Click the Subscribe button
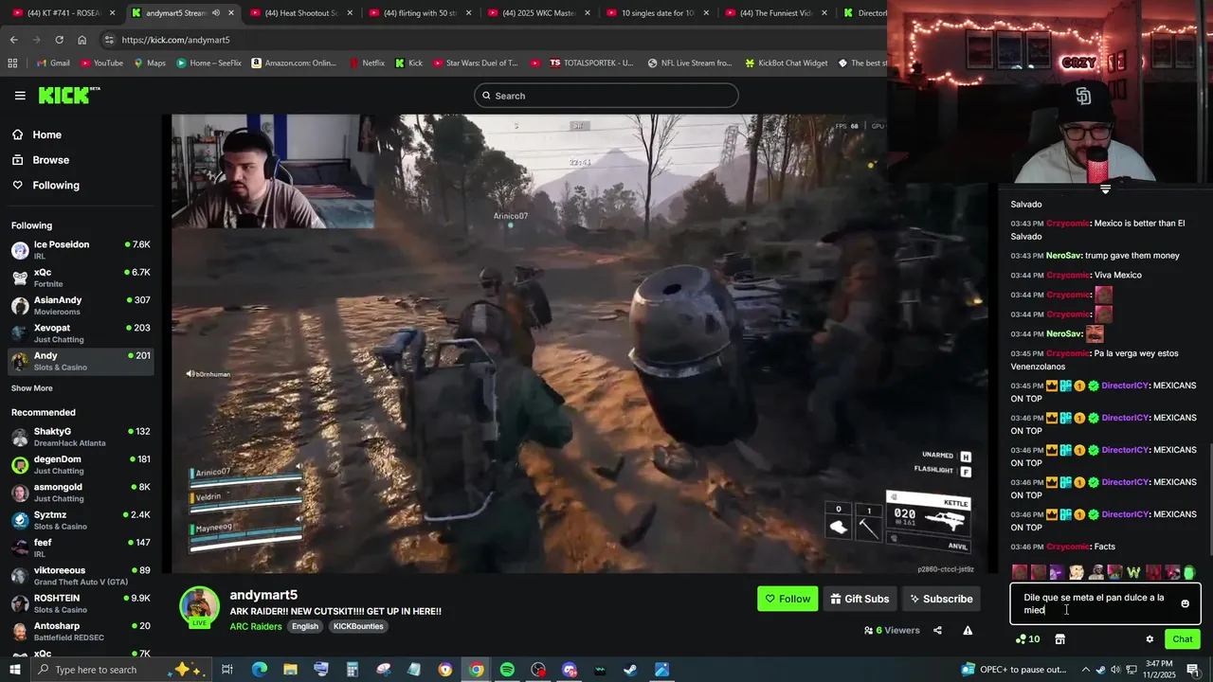Viewport: 1213px width, 682px height. point(940,599)
